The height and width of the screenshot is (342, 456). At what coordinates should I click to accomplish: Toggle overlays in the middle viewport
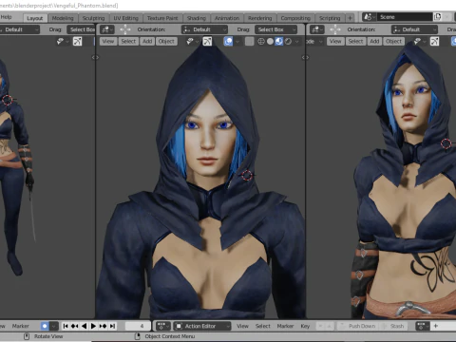[228, 42]
